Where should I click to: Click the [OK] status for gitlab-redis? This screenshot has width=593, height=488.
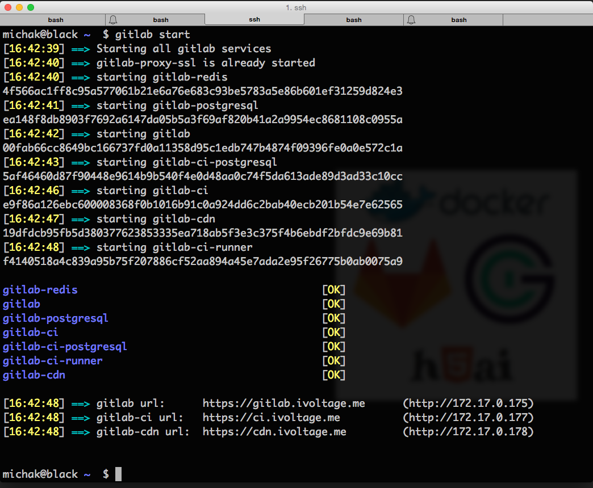pyautogui.click(x=333, y=290)
